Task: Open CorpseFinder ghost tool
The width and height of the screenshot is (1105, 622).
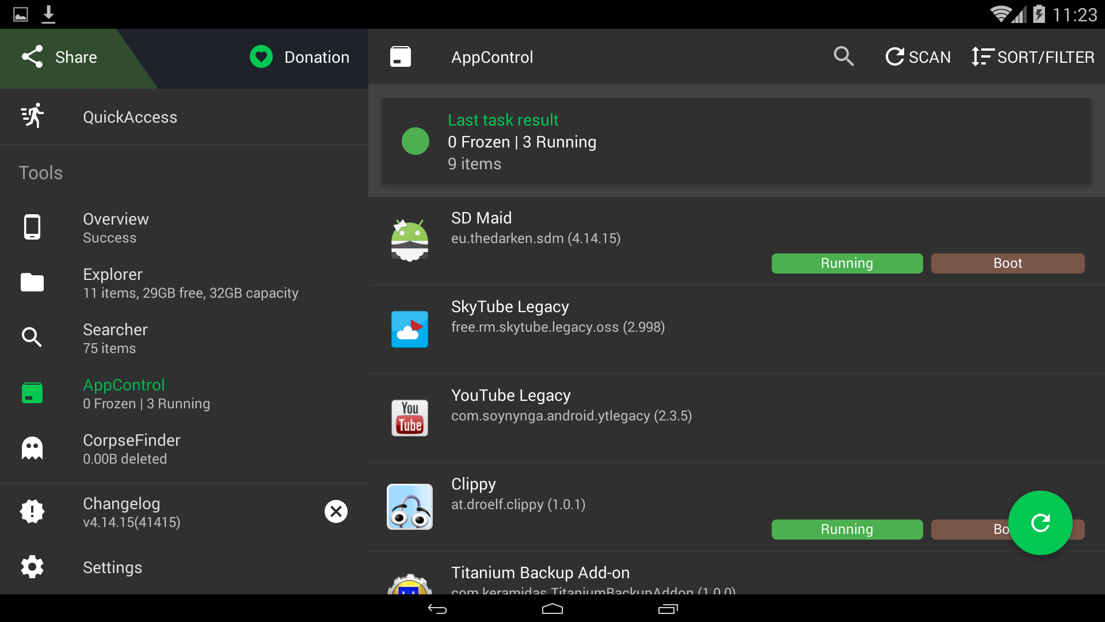Action: click(131, 449)
